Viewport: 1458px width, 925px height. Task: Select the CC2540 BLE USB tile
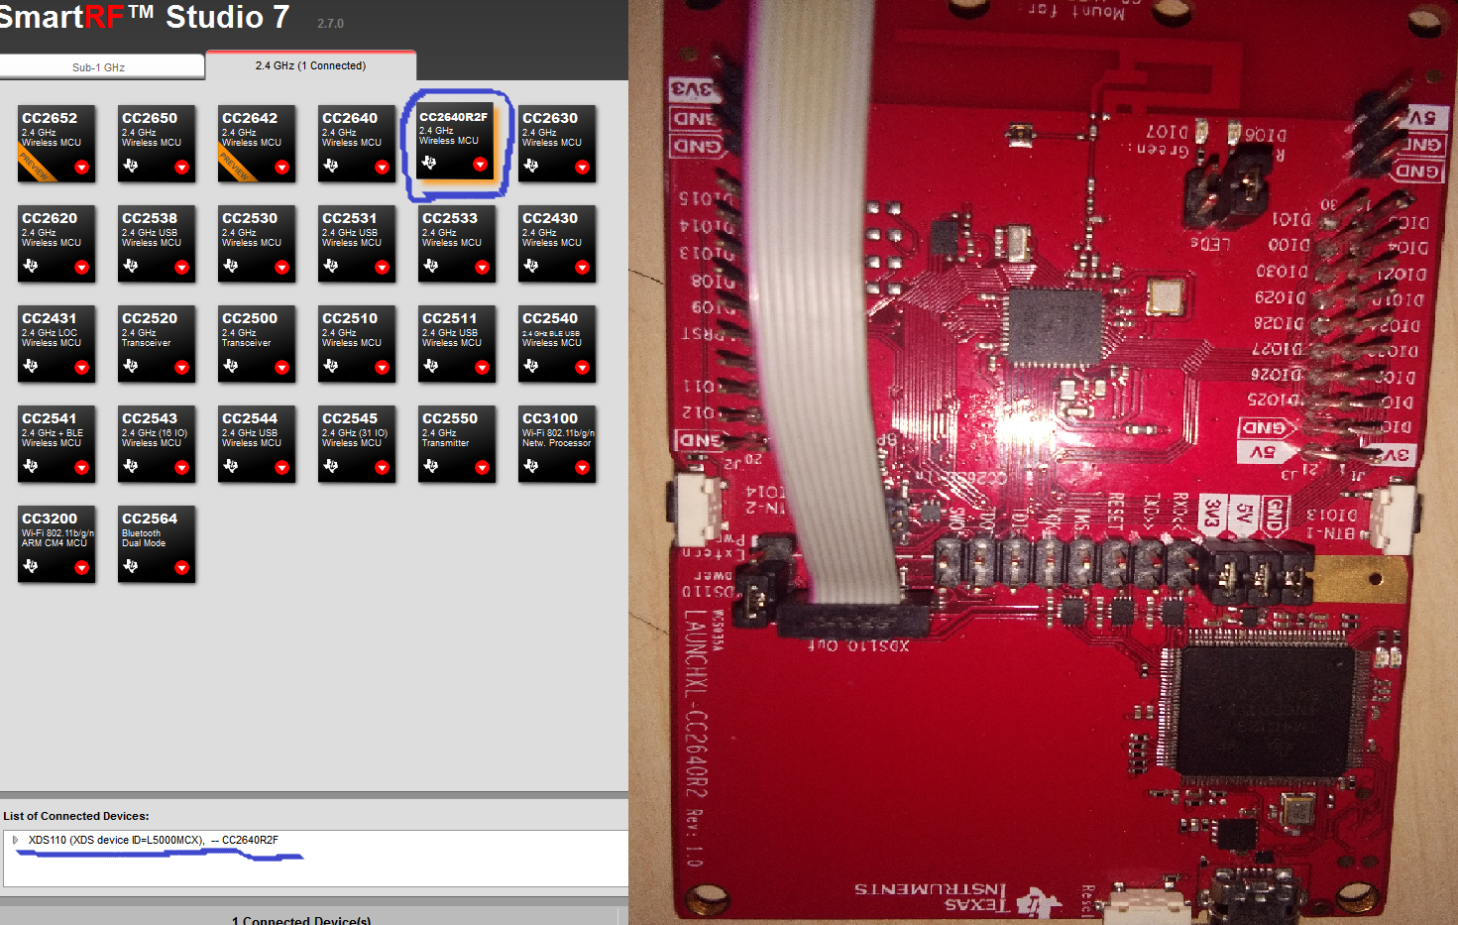557,344
